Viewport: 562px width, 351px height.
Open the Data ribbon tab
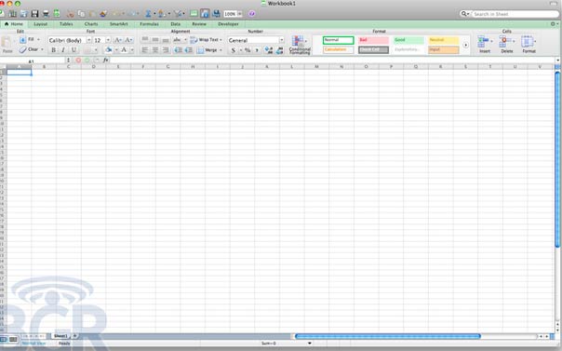[x=176, y=24]
